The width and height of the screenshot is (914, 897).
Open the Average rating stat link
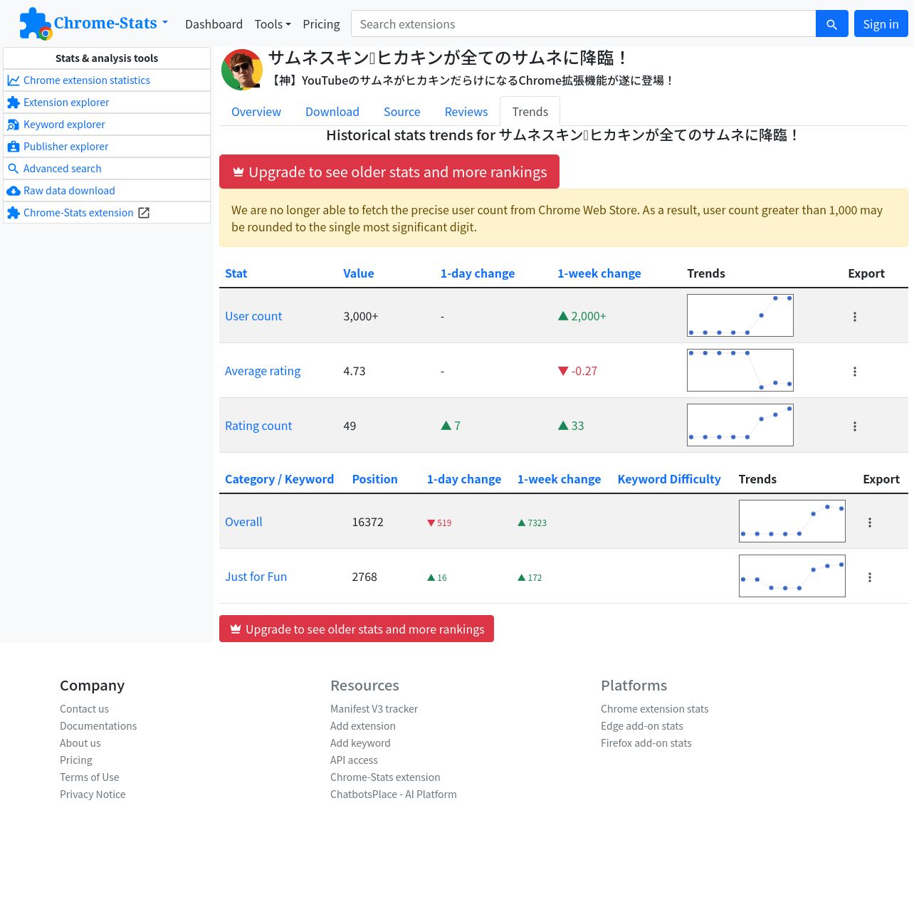coord(263,371)
